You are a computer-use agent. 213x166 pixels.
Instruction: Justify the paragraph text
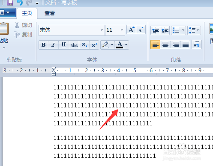[x=186, y=44]
